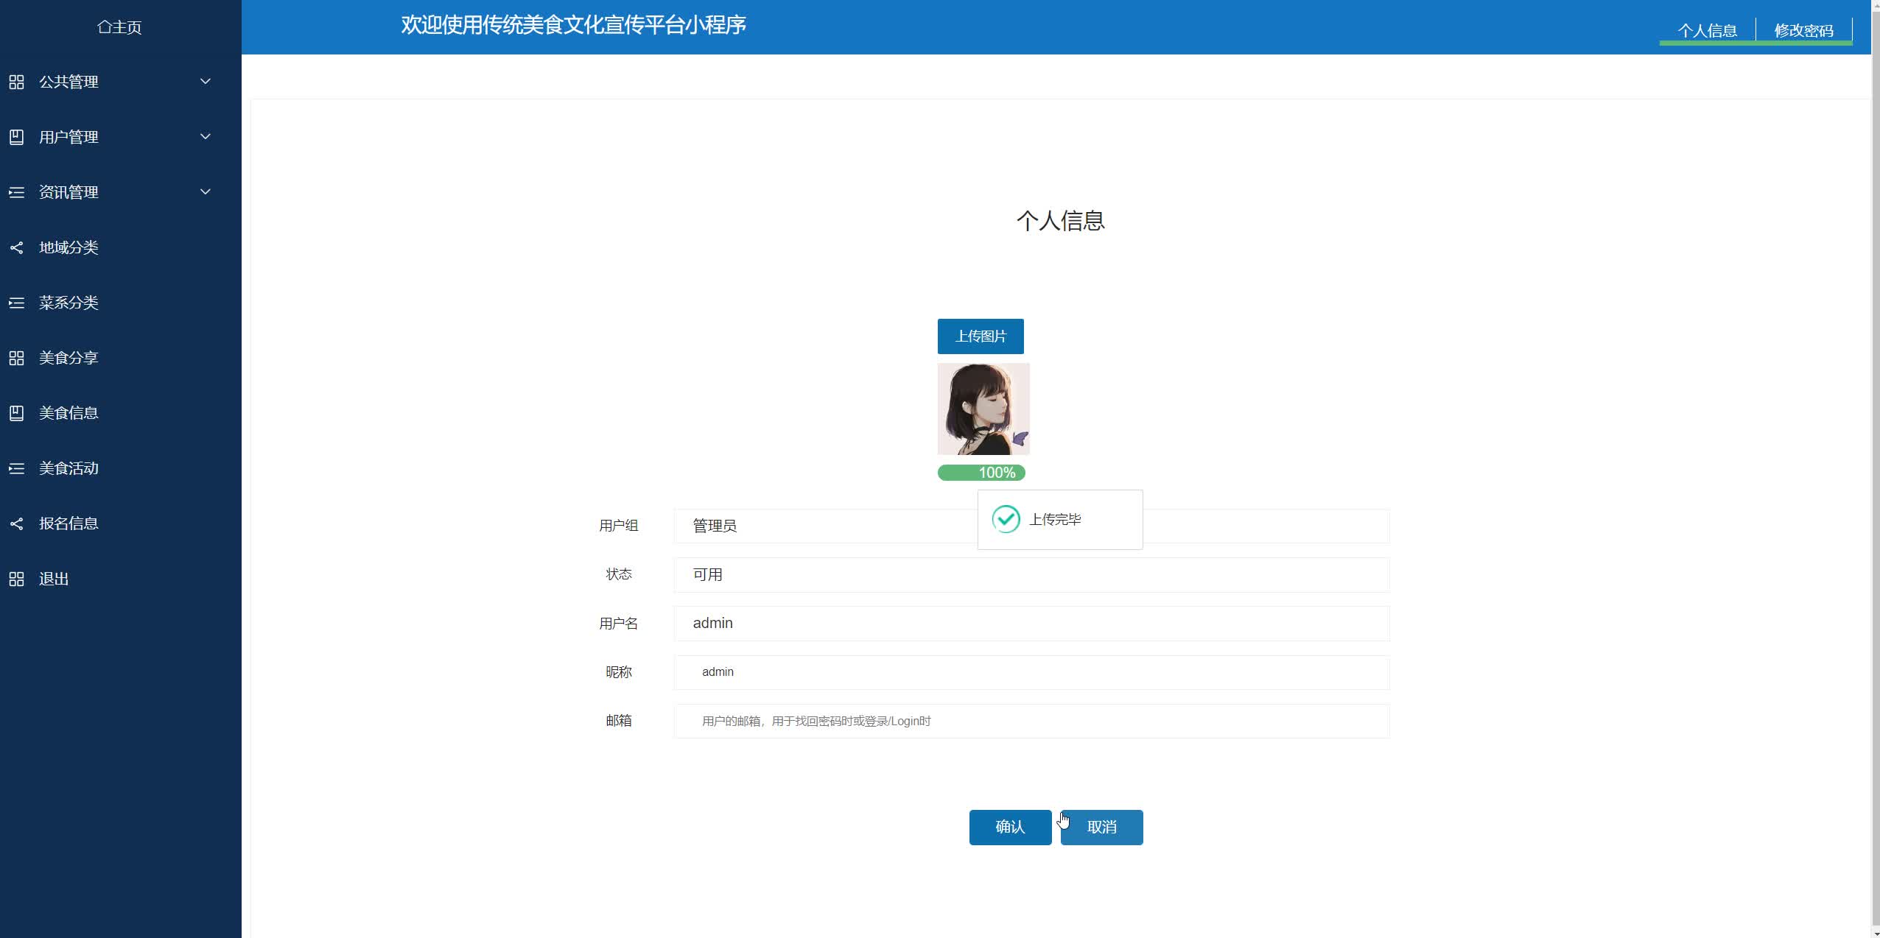
Task: Click the grid icon beside 公共管理
Action: (x=16, y=82)
